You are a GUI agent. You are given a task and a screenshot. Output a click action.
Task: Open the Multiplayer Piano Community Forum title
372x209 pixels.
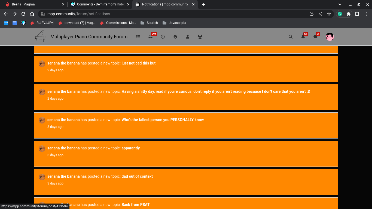(x=89, y=37)
